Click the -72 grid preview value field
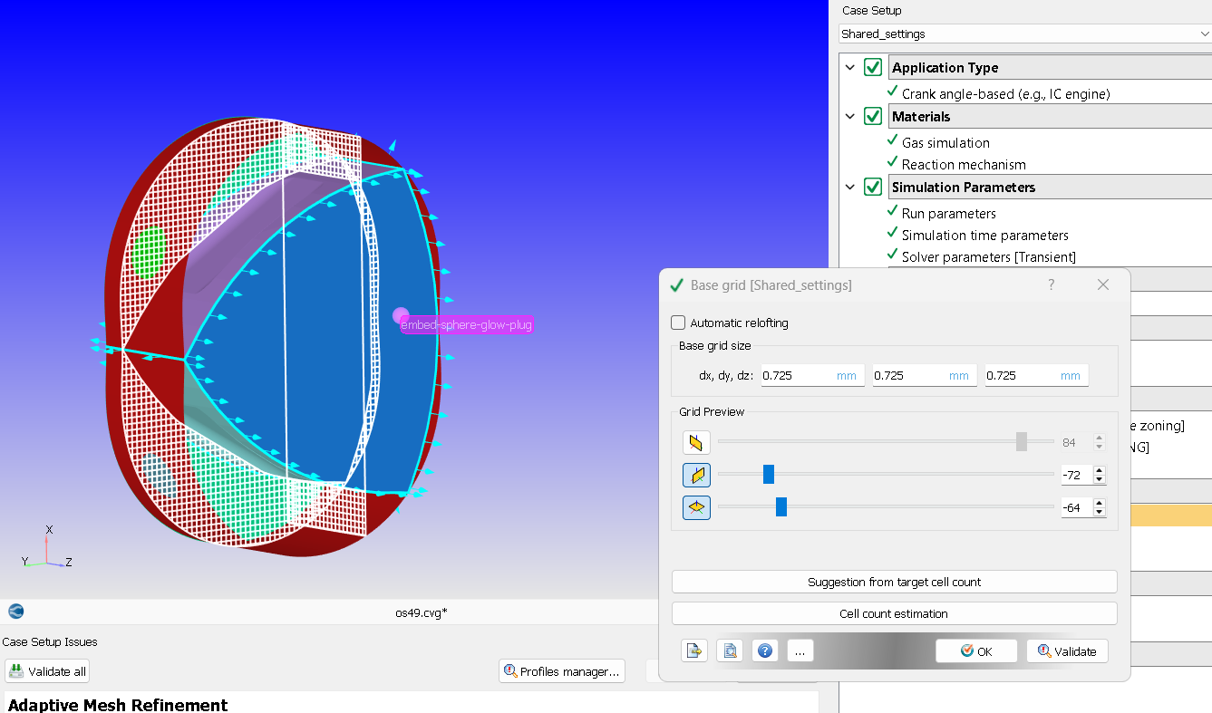Screen dimensions: 1212x713 click(1077, 475)
